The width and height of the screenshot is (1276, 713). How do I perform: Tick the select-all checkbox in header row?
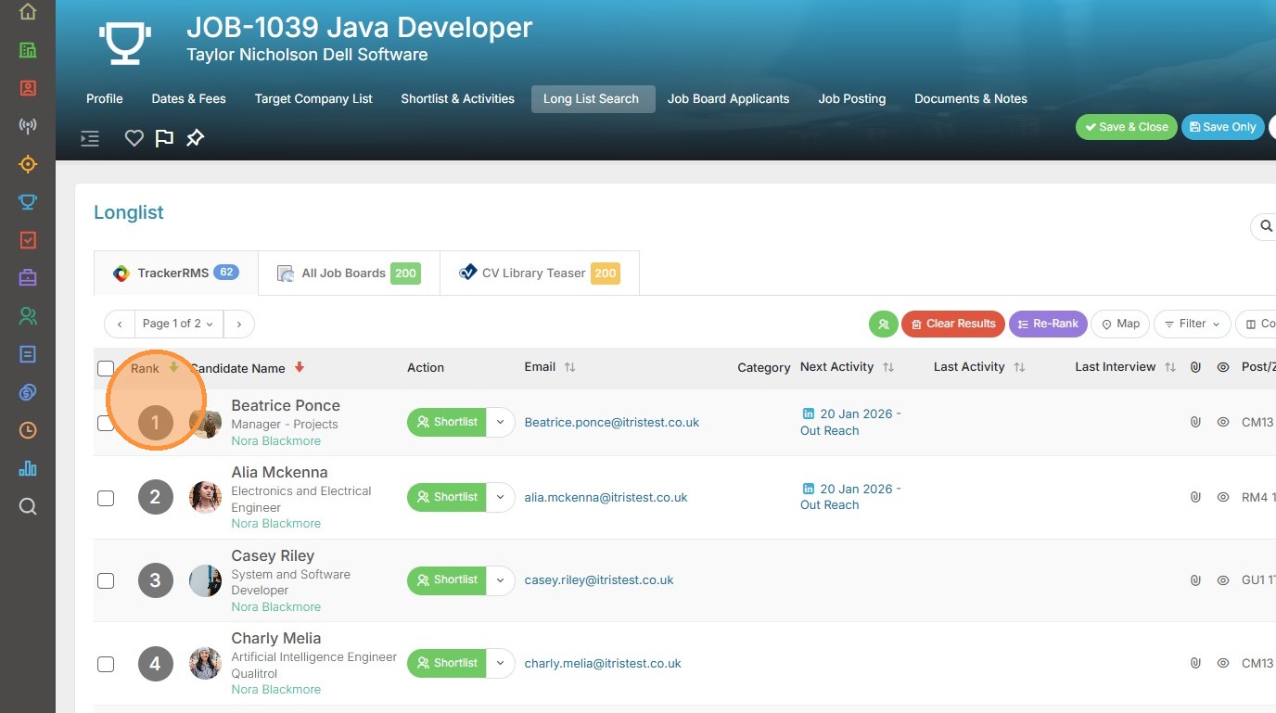click(x=106, y=368)
